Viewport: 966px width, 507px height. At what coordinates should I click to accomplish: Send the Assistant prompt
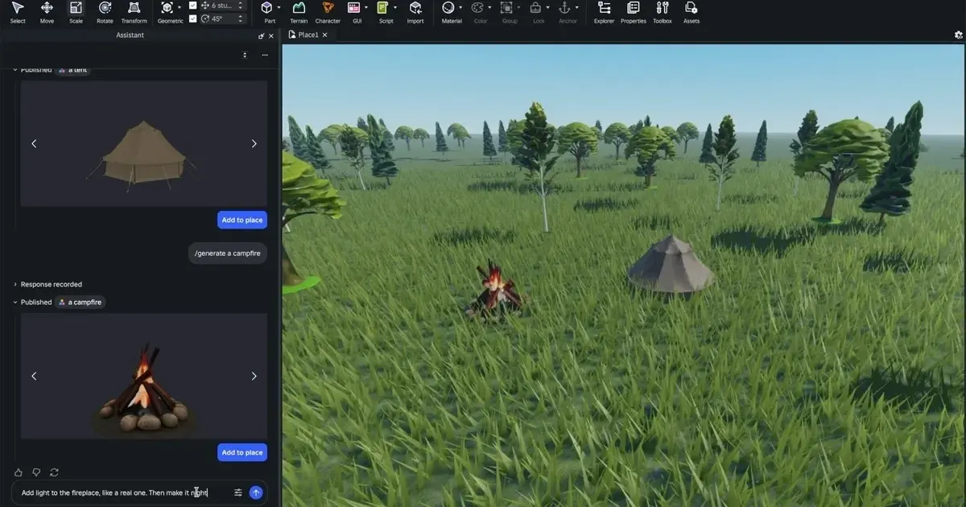click(x=256, y=493)
